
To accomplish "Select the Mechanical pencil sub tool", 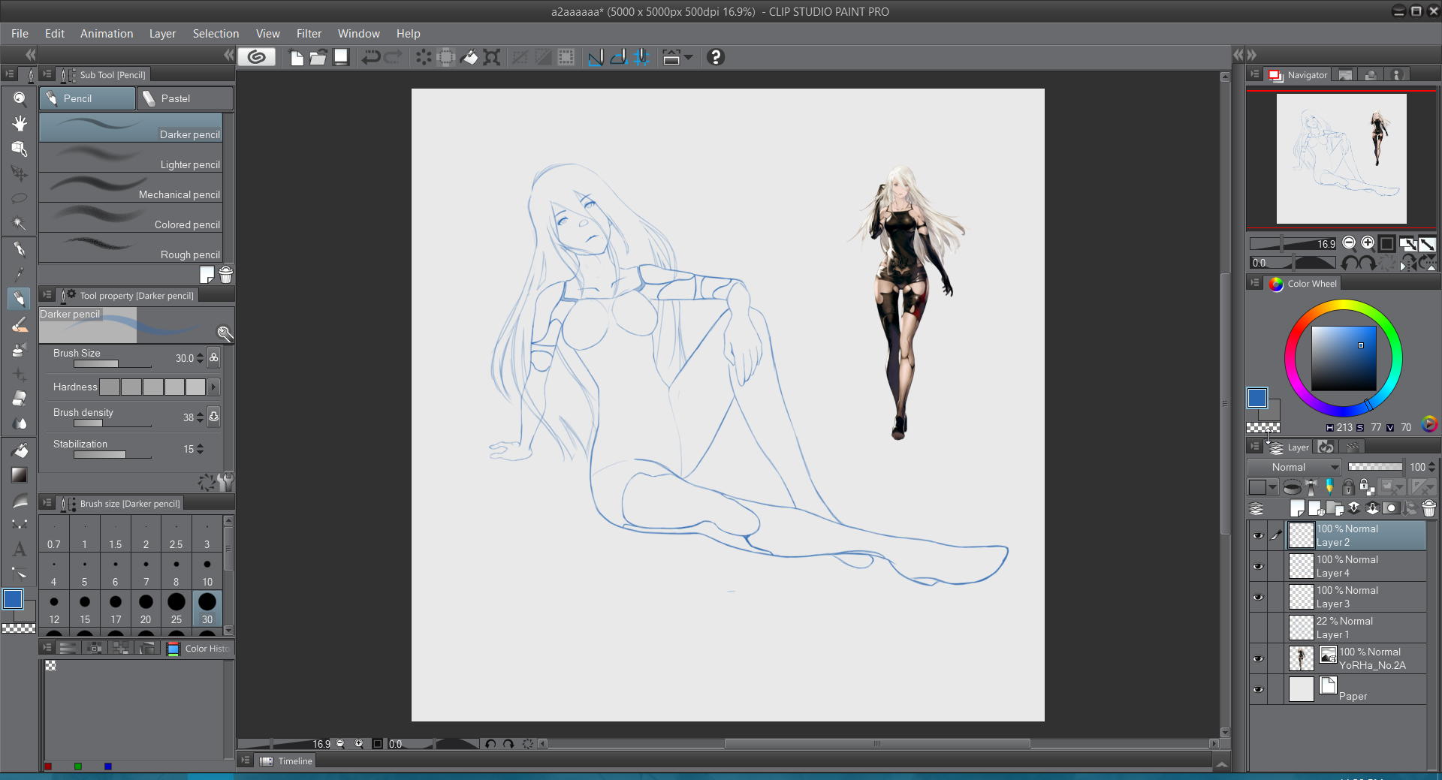I will [x=131, y=187].
